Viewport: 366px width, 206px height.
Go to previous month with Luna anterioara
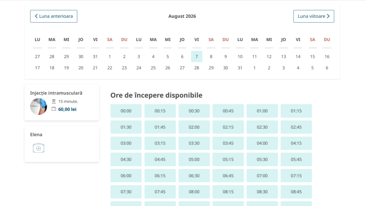[54, 16]
